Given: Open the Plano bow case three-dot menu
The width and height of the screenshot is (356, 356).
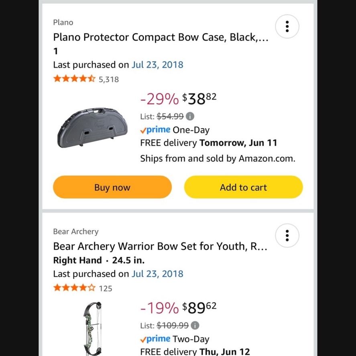Looking at the screenshot, I should [x=287, y=26].
